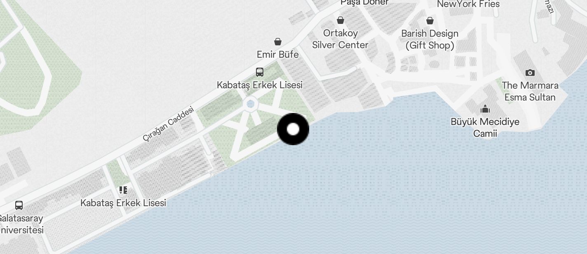
Task: Select the Emir Büfe place label
Action: [278, 54]
